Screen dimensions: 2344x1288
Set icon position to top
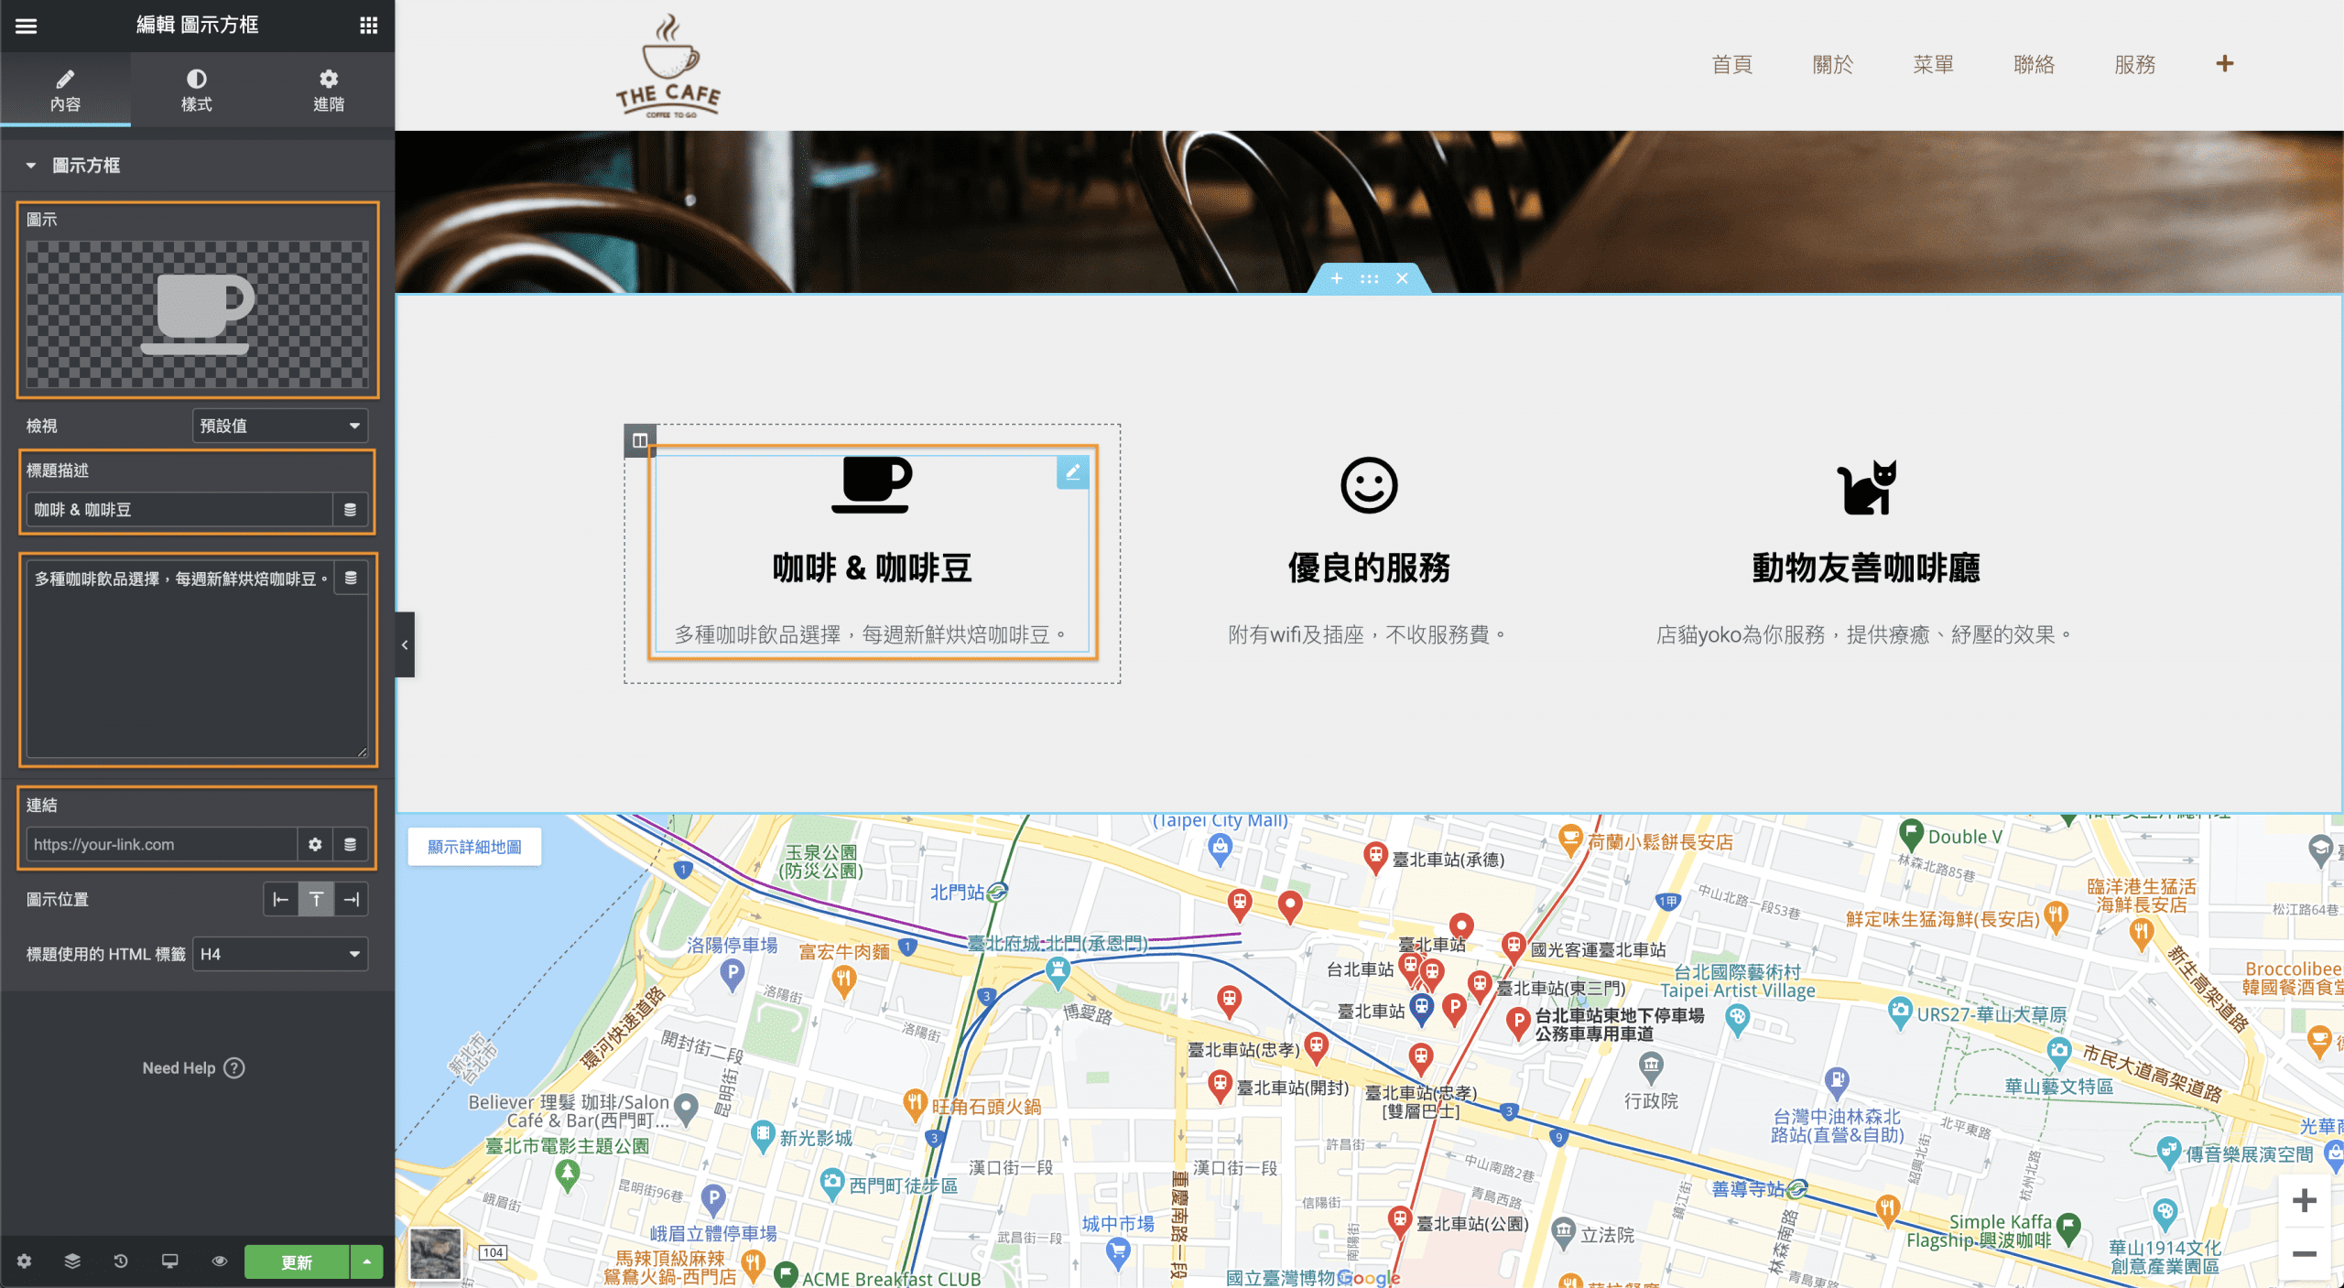point(316,900)
